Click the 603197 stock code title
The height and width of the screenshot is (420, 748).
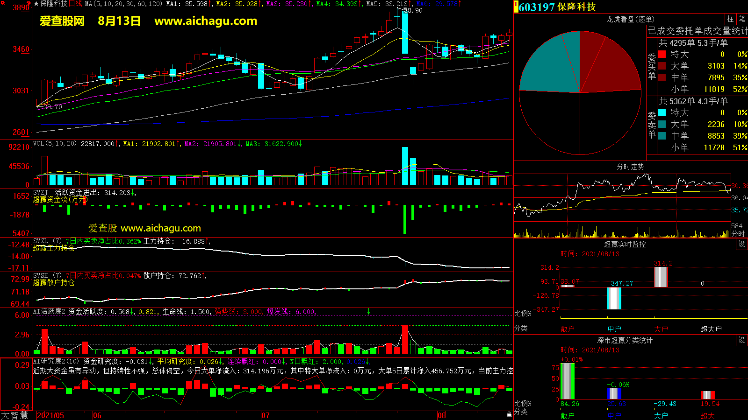click(x=536, y=7)
